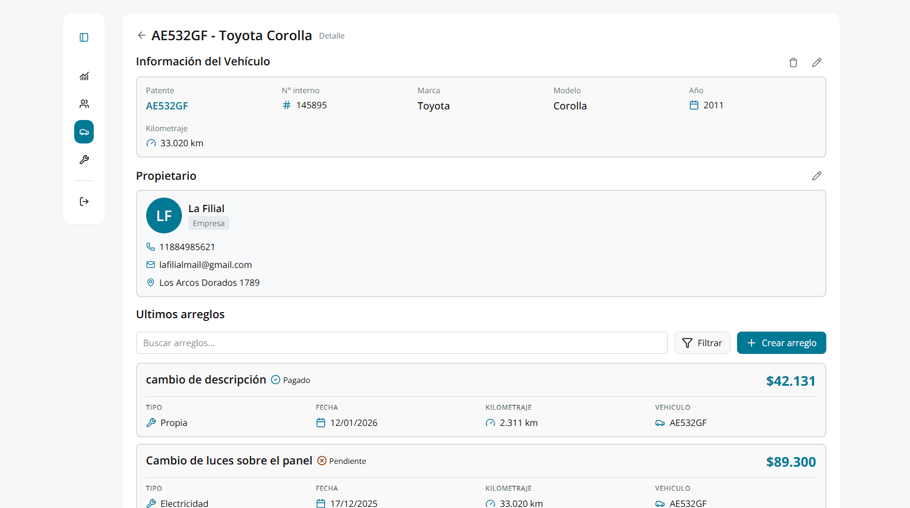Click the LF owner avatar
The image size is (910, 508).
pos(164,215)
